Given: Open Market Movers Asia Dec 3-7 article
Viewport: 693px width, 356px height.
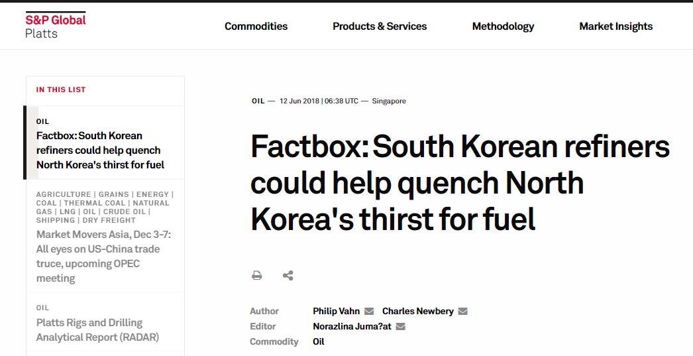Looking at the screenshot, I should tap(103, 257).
